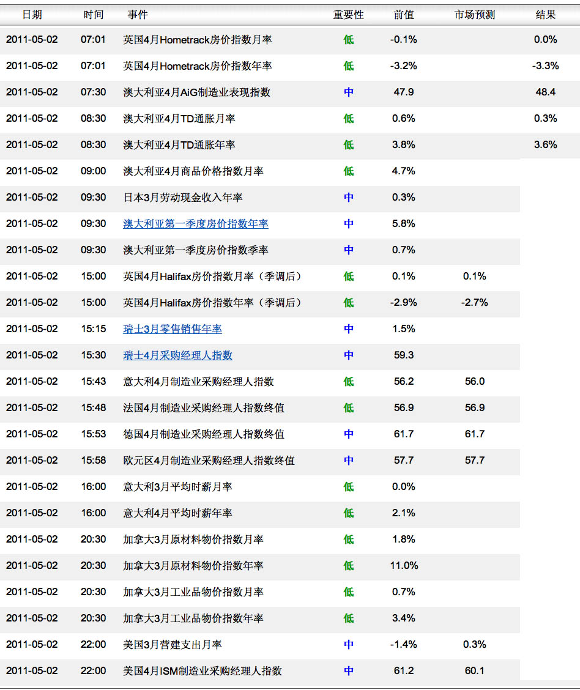Select event 澳大利亚4月TD通胀月率

point(179,119)
